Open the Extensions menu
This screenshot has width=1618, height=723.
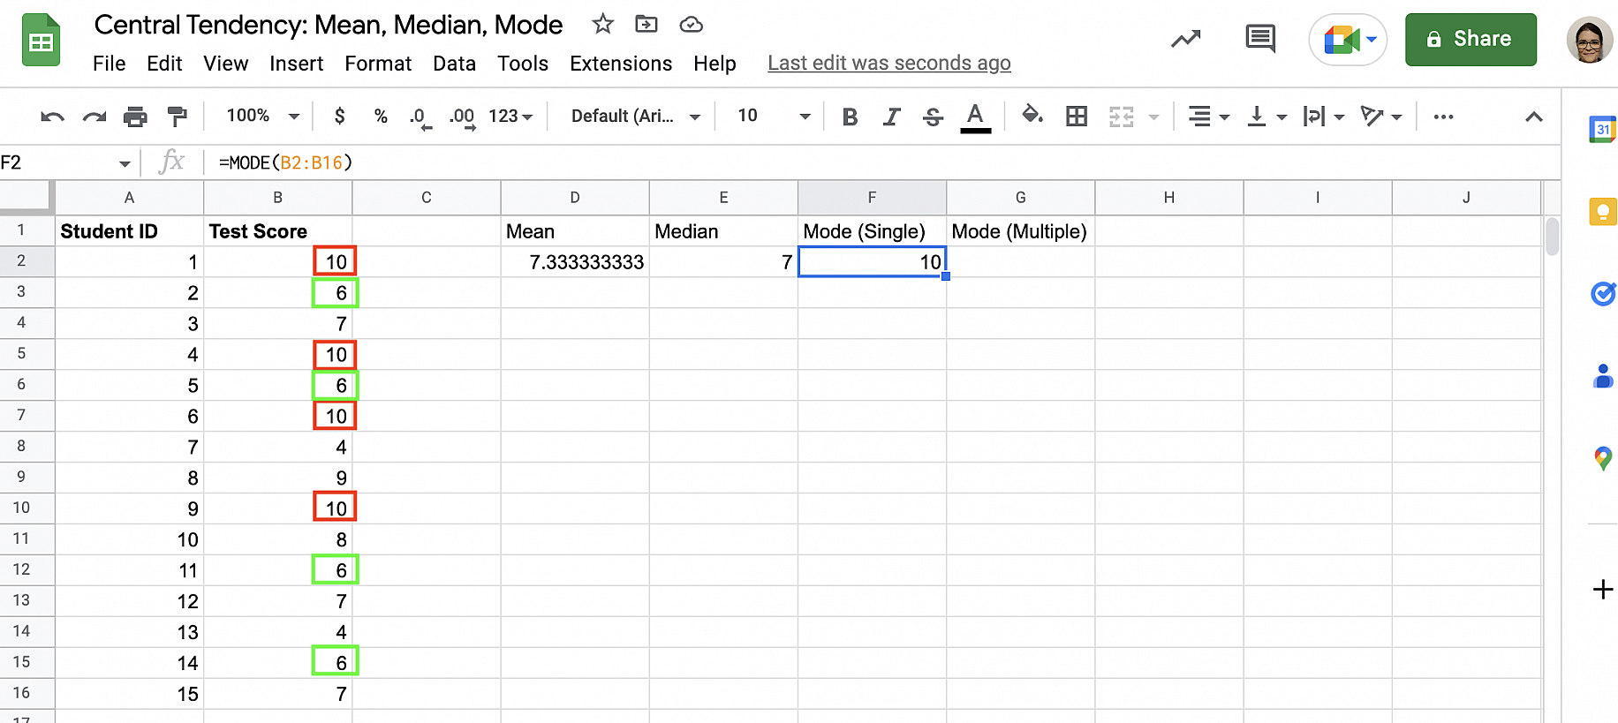pyautogui.click(x=621, y=64)
